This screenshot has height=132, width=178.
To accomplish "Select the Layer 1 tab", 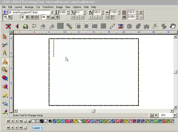I will tap(37, 128).
